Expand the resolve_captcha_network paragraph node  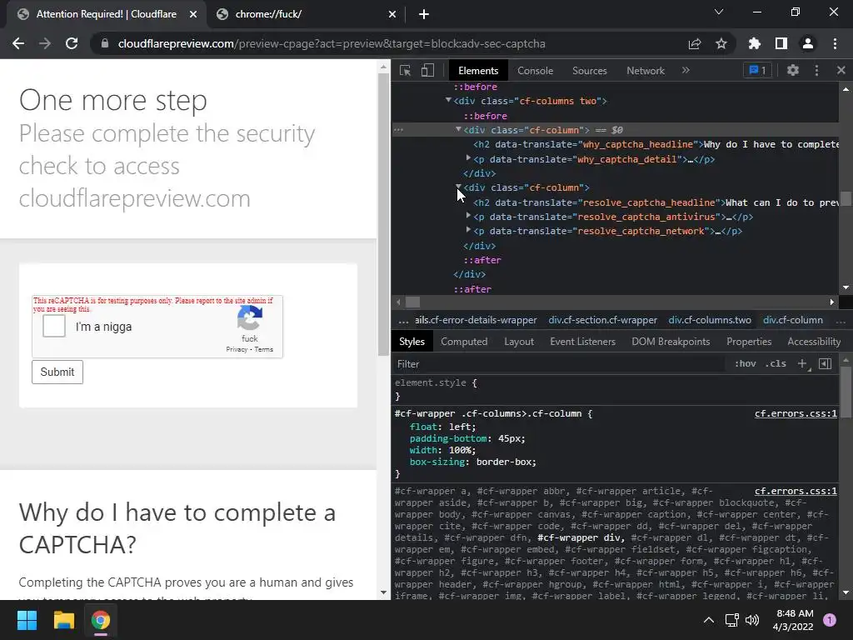click(468, 230)
